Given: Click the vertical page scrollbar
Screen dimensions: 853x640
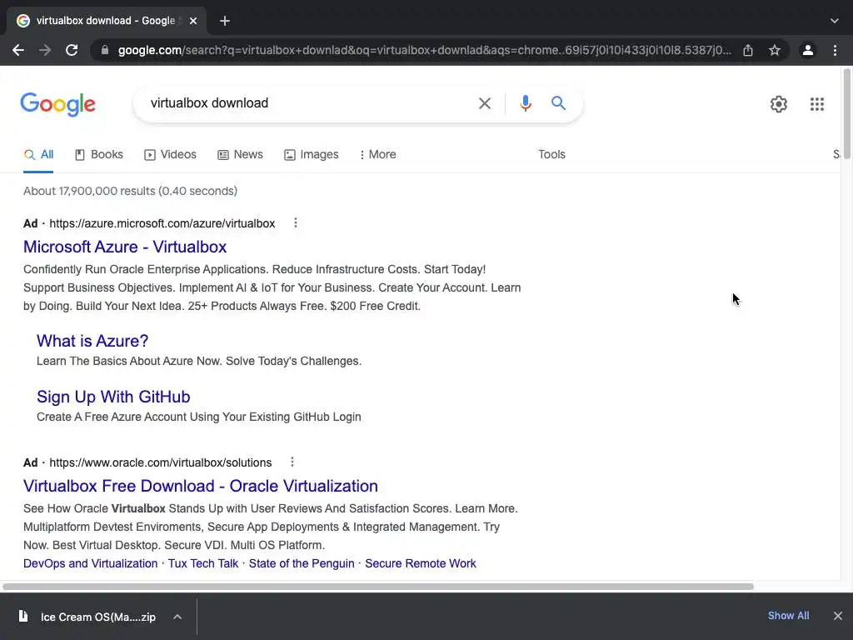Looking at the screenshot, I should tap(846, 113).
